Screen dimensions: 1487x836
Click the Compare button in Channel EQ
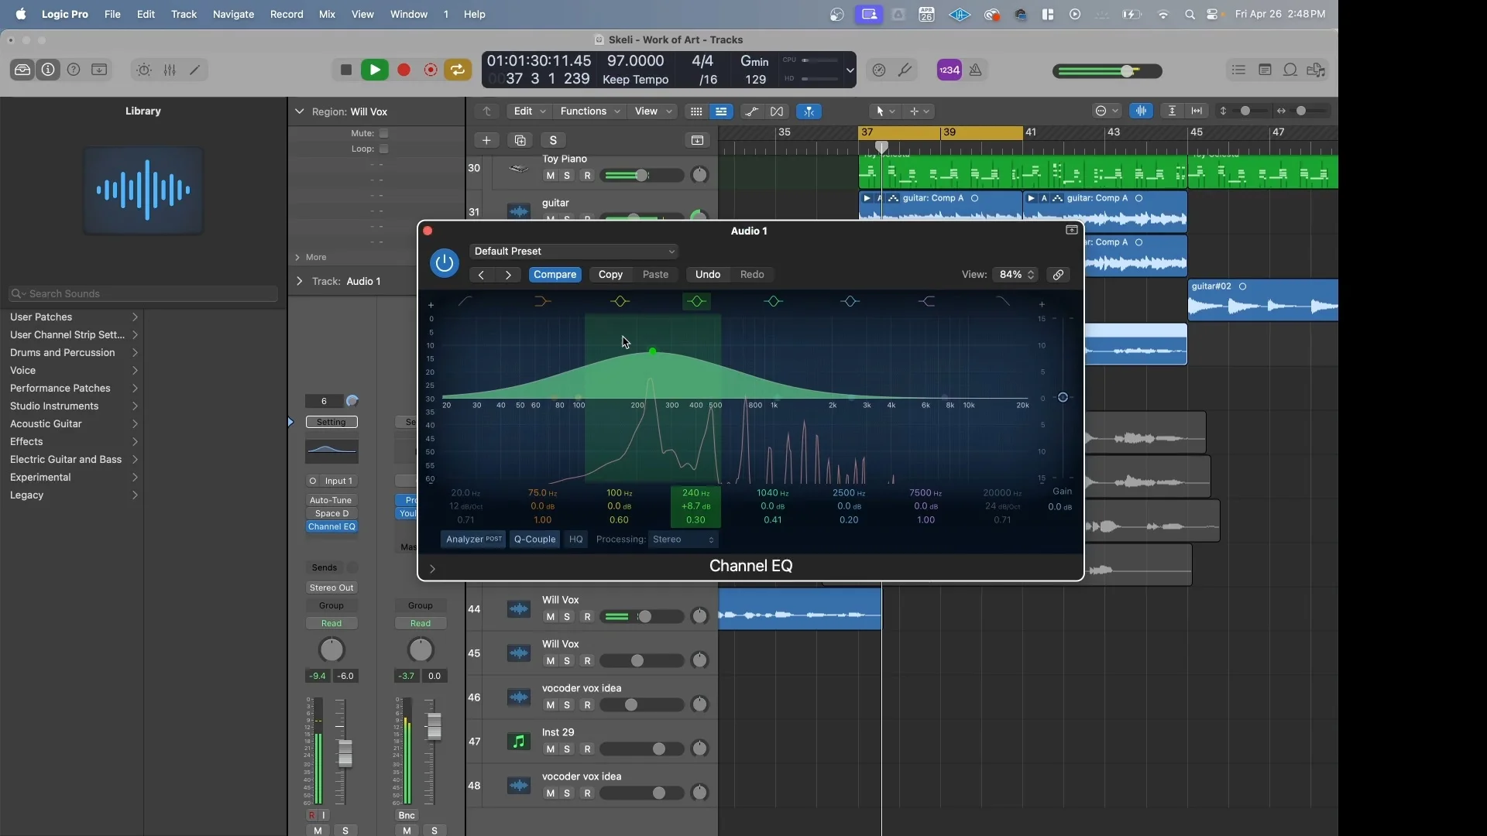(555, 275)
